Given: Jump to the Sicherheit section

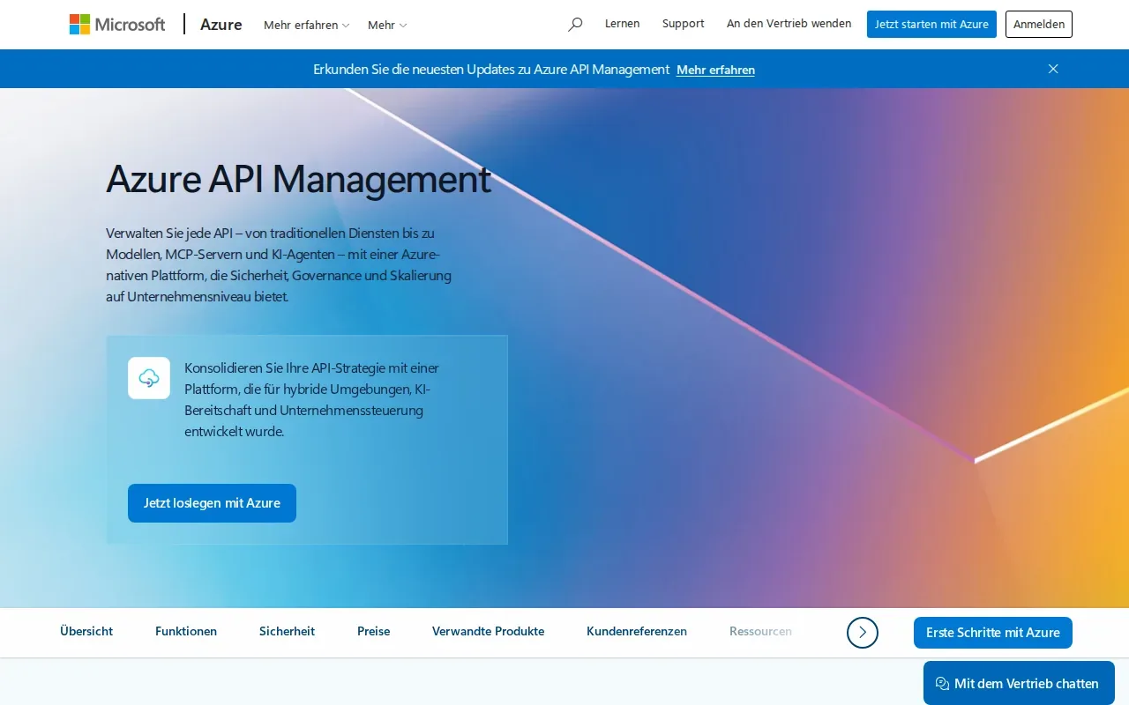Looking at the screenshot, I should 287,631.
